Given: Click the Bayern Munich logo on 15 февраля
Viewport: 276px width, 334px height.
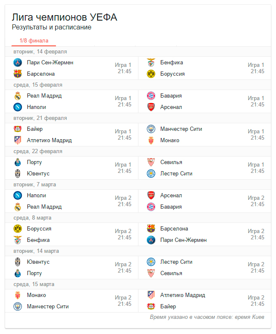Looking at the screenshot, I should pos(151,96).
